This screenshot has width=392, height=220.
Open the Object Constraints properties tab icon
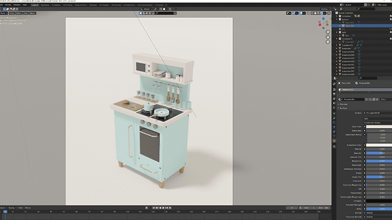click(x=334, y=131)
